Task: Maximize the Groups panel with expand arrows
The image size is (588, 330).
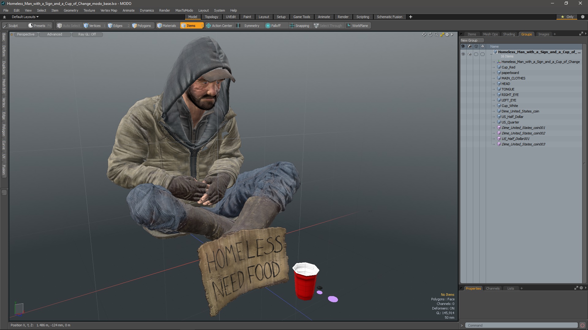Action: point(581,34)
